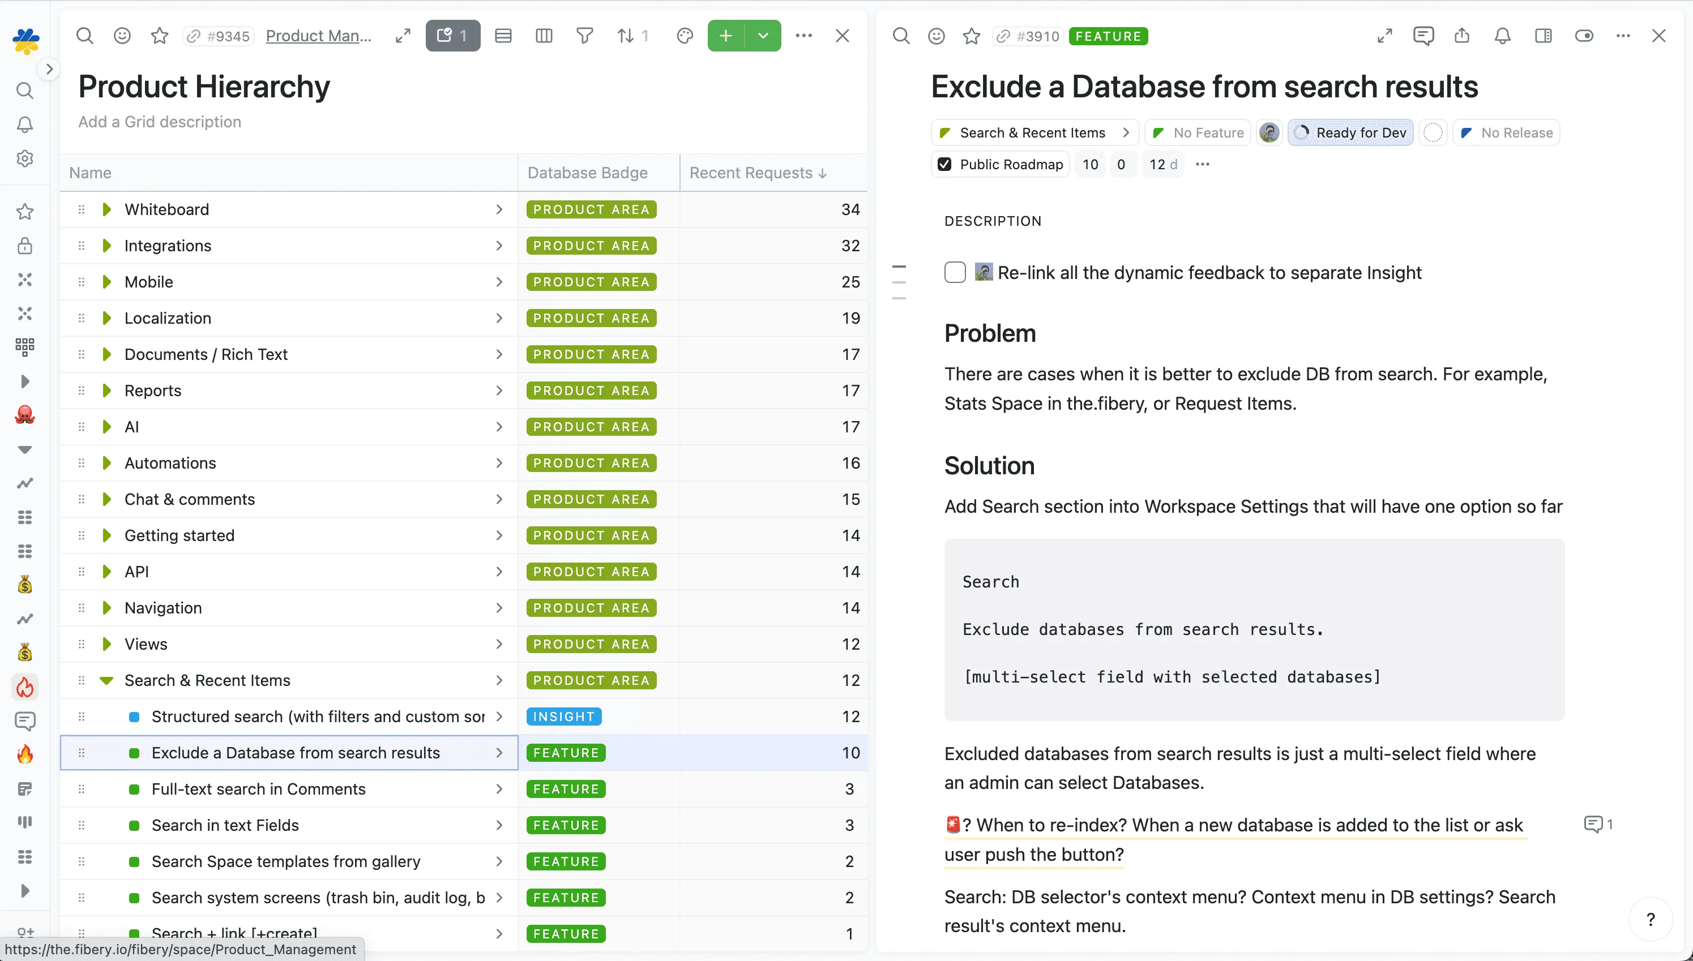Open the dropdown next to the green plus button
This screenshot has height=961, width=1693.
(x=763, y=36)
